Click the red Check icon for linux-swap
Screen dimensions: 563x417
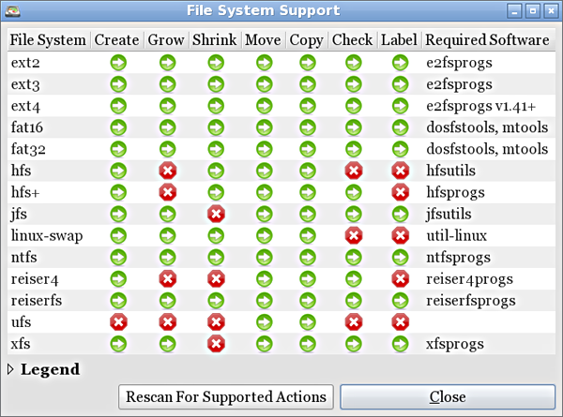click(x=353, y=235)
